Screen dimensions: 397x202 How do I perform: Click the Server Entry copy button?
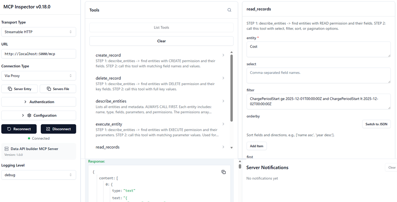20,89
